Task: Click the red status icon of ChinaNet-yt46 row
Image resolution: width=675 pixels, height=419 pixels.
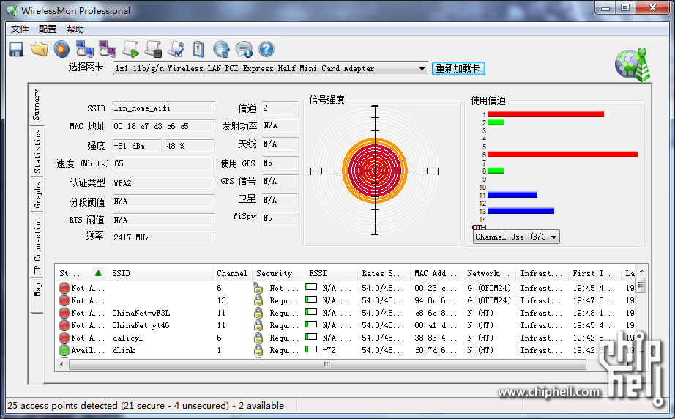Action: (x=64, y=325)
